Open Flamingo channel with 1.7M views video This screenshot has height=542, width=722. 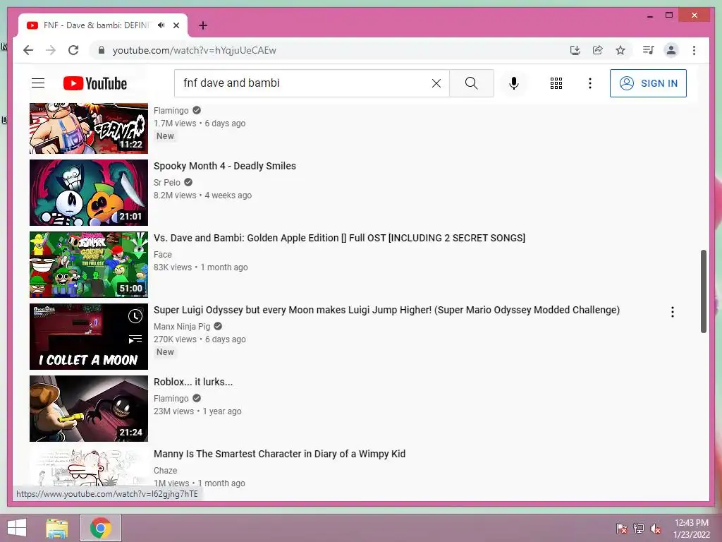pos(171,111)
